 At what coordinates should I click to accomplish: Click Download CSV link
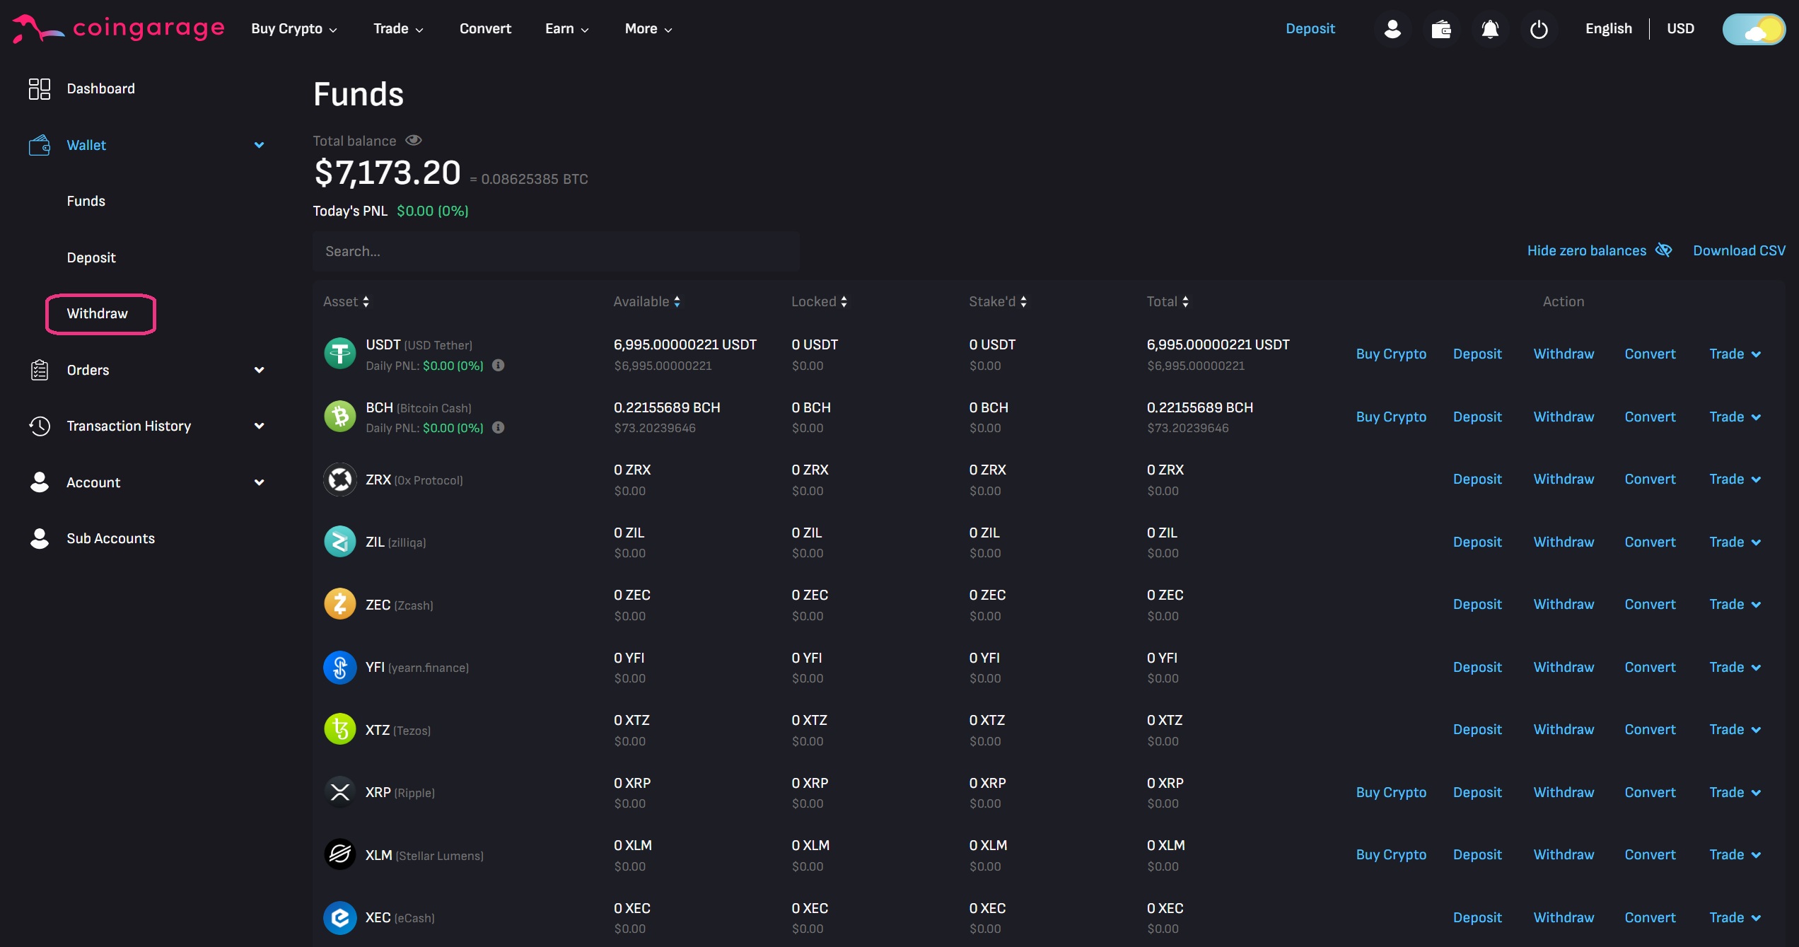[x=1739, y=250]
